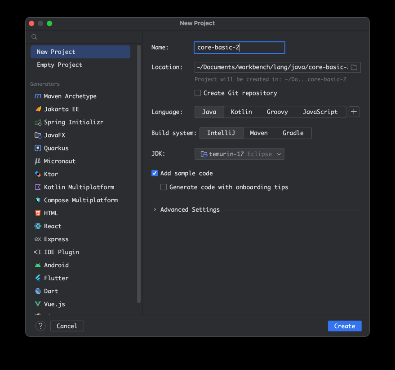Click the Flutter generator icon
The height and width of the screenshot is (370, 395).
coord(38,278)
